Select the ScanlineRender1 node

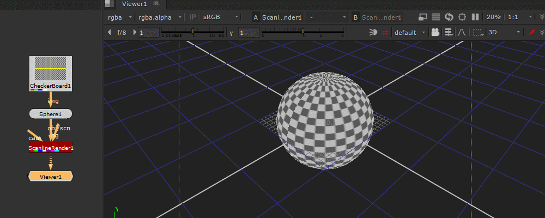click(51, 147)
